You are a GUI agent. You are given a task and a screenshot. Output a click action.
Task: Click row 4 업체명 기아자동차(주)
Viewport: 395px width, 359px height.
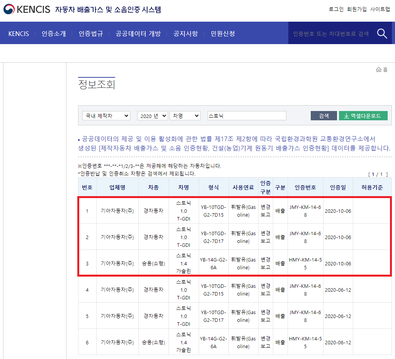point(117,290)
